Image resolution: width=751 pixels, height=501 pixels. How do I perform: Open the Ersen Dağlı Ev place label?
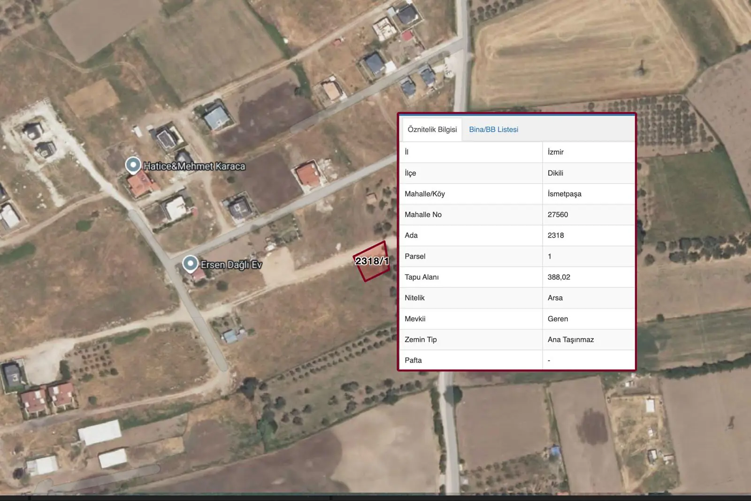[x=231, y=265]
